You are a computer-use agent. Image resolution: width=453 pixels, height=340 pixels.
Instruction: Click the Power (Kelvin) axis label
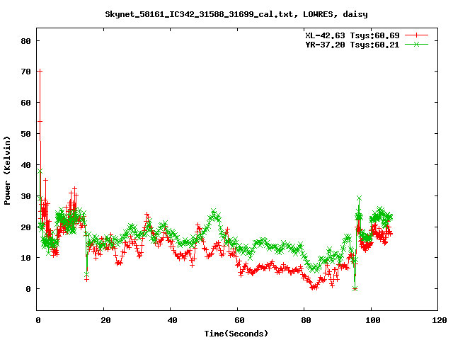tap(7, 171)
